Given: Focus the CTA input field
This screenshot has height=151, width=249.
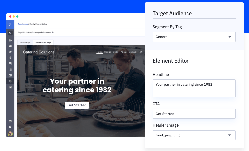Looking at the screenshot, I should (x=194, y=114).
